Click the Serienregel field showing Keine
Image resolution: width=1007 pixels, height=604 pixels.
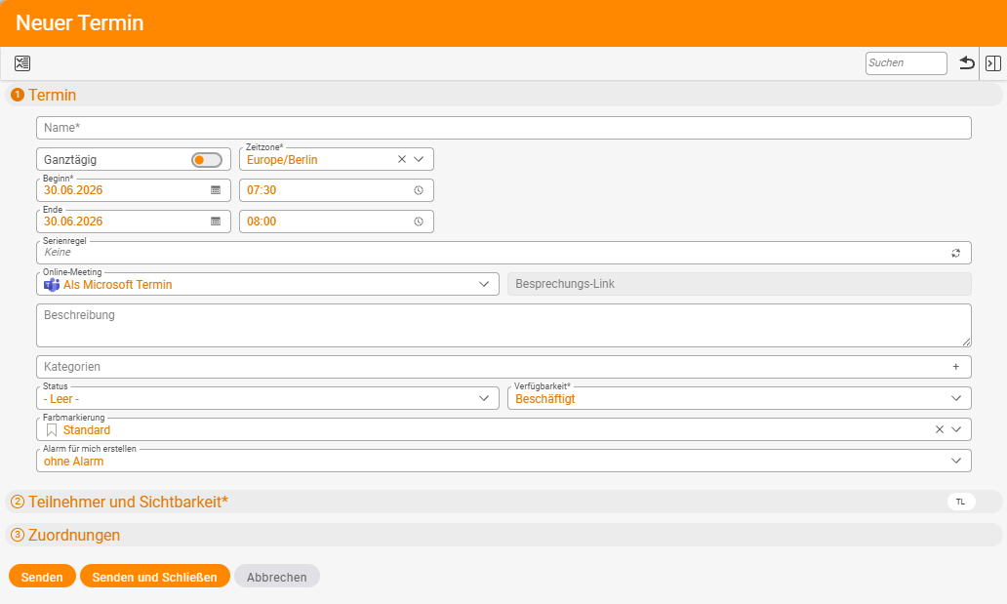[503, 253]
